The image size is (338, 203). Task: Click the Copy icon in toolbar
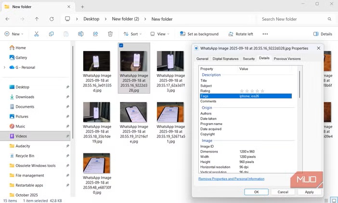51,34
